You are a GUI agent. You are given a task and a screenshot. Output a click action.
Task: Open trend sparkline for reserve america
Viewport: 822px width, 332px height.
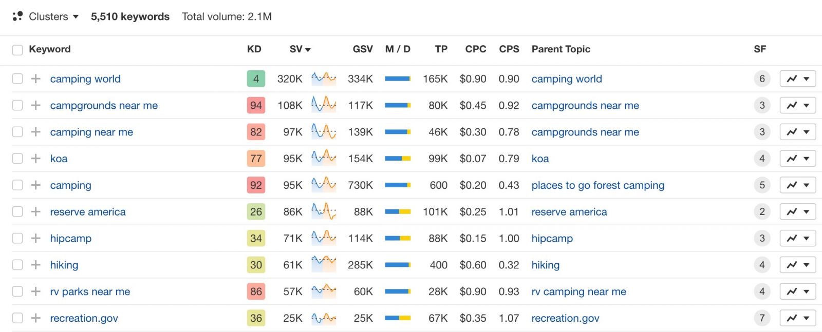coord(324,211)
